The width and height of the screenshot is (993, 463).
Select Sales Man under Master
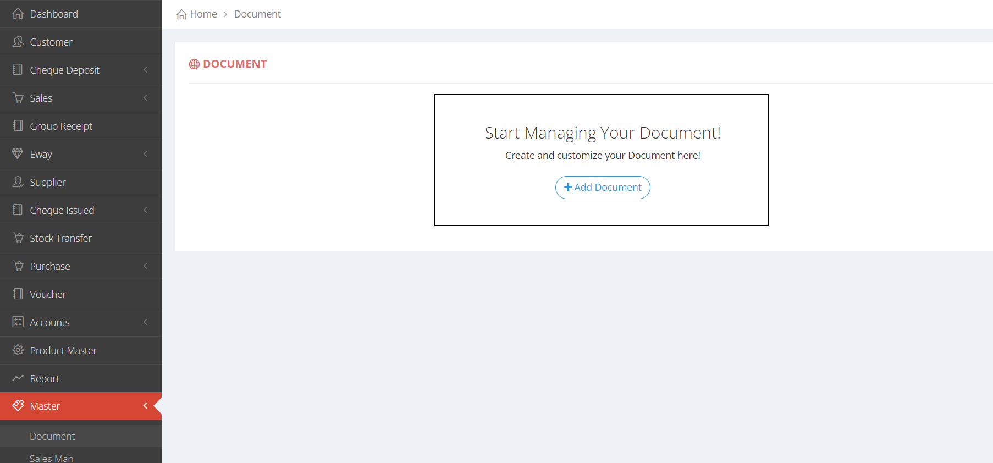pyautogui.click(x=52, y=458)
